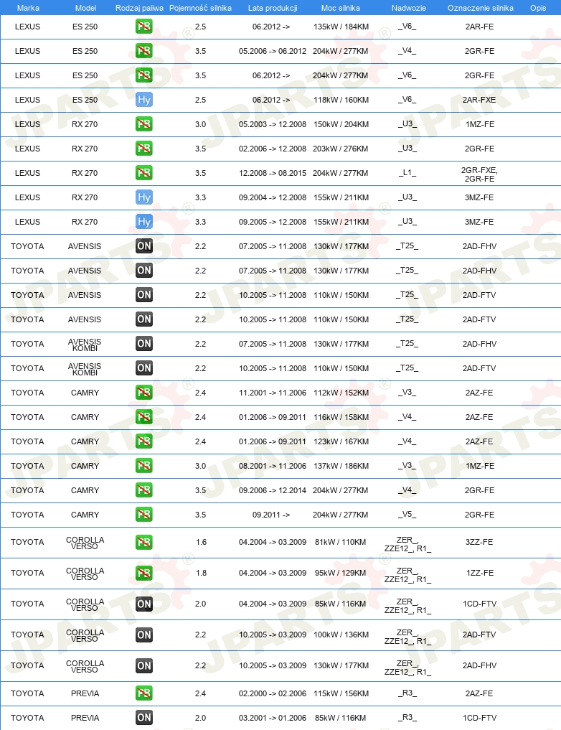
Task: Click hybrid icon in RX 270 09.2004 row
Action: coord(143,197)
